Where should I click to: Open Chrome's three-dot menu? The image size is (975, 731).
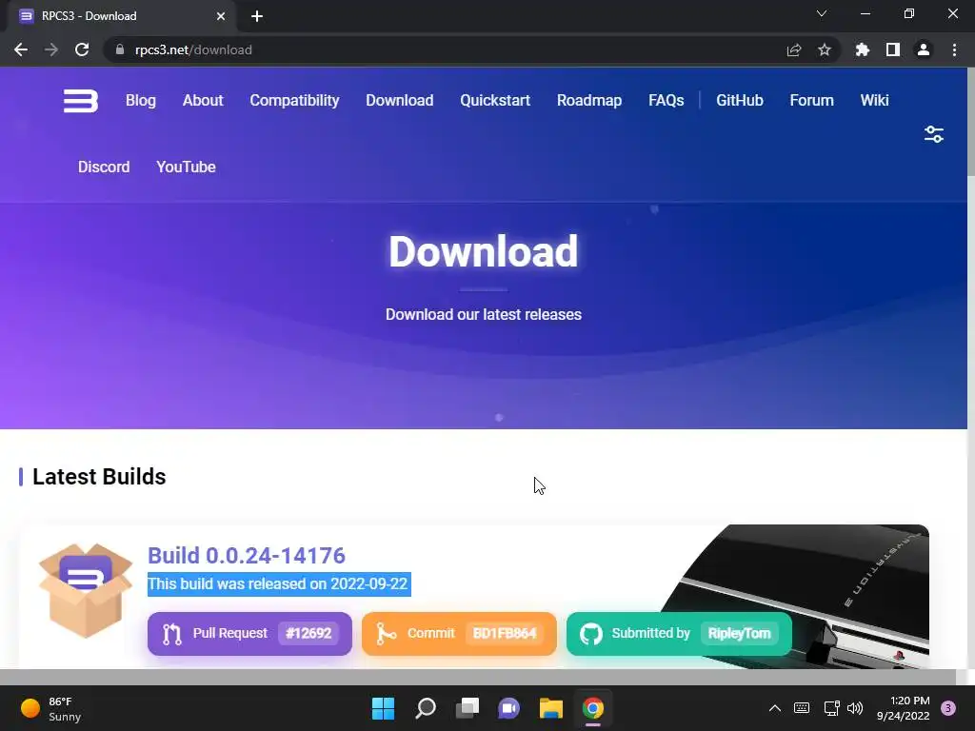(x=954, y=49)
